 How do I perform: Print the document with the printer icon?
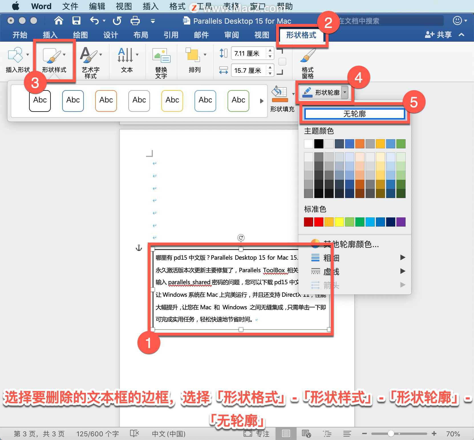[x=135, y=21]
